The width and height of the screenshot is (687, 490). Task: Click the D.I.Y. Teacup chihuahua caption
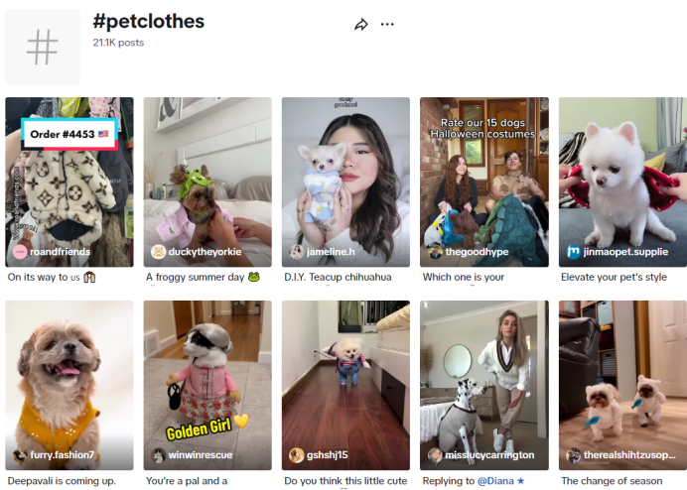pos(338,278)
